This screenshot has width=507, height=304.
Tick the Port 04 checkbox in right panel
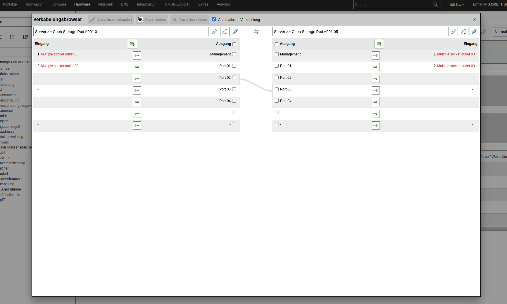(277, 101)
